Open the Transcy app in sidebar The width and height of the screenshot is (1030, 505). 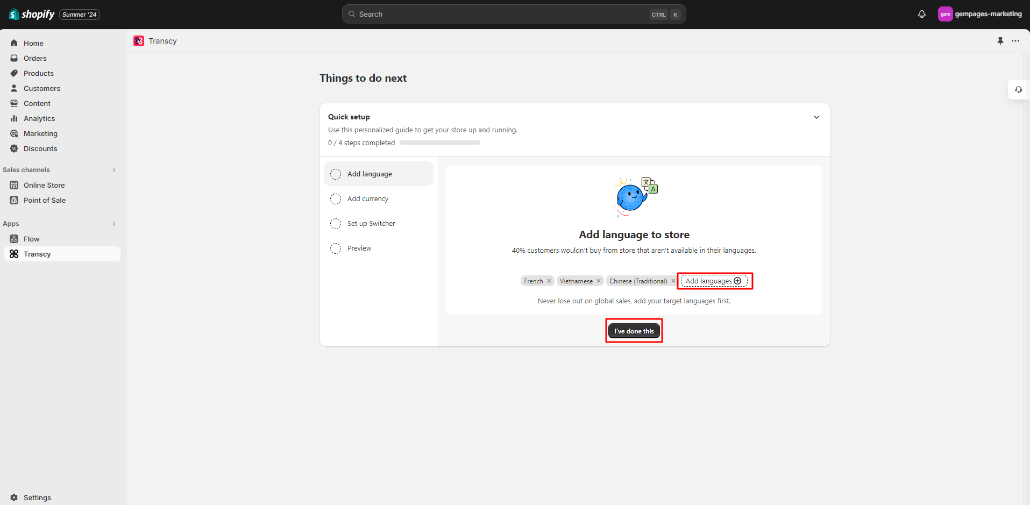pos(38,254)
